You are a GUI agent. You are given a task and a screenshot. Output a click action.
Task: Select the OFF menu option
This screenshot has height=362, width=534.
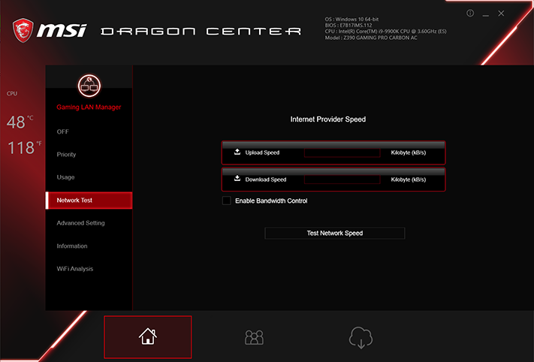coord(62,131)
